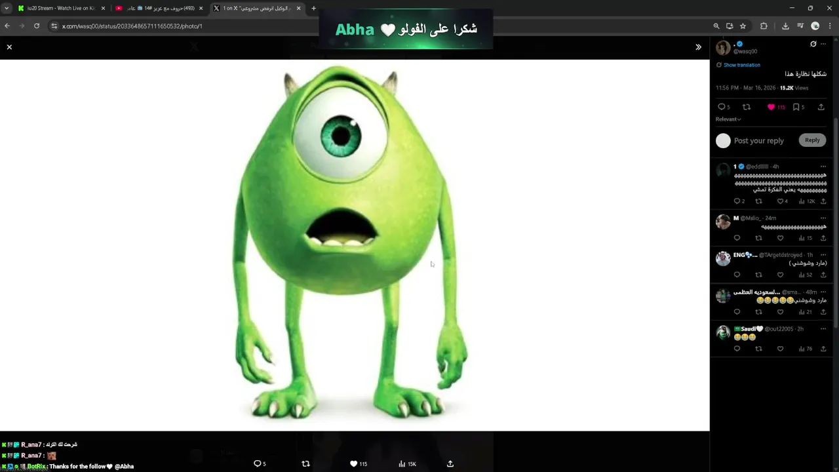Reload the page
The height and width of the screenshot is (472, 839).
(x=37, y=26)
